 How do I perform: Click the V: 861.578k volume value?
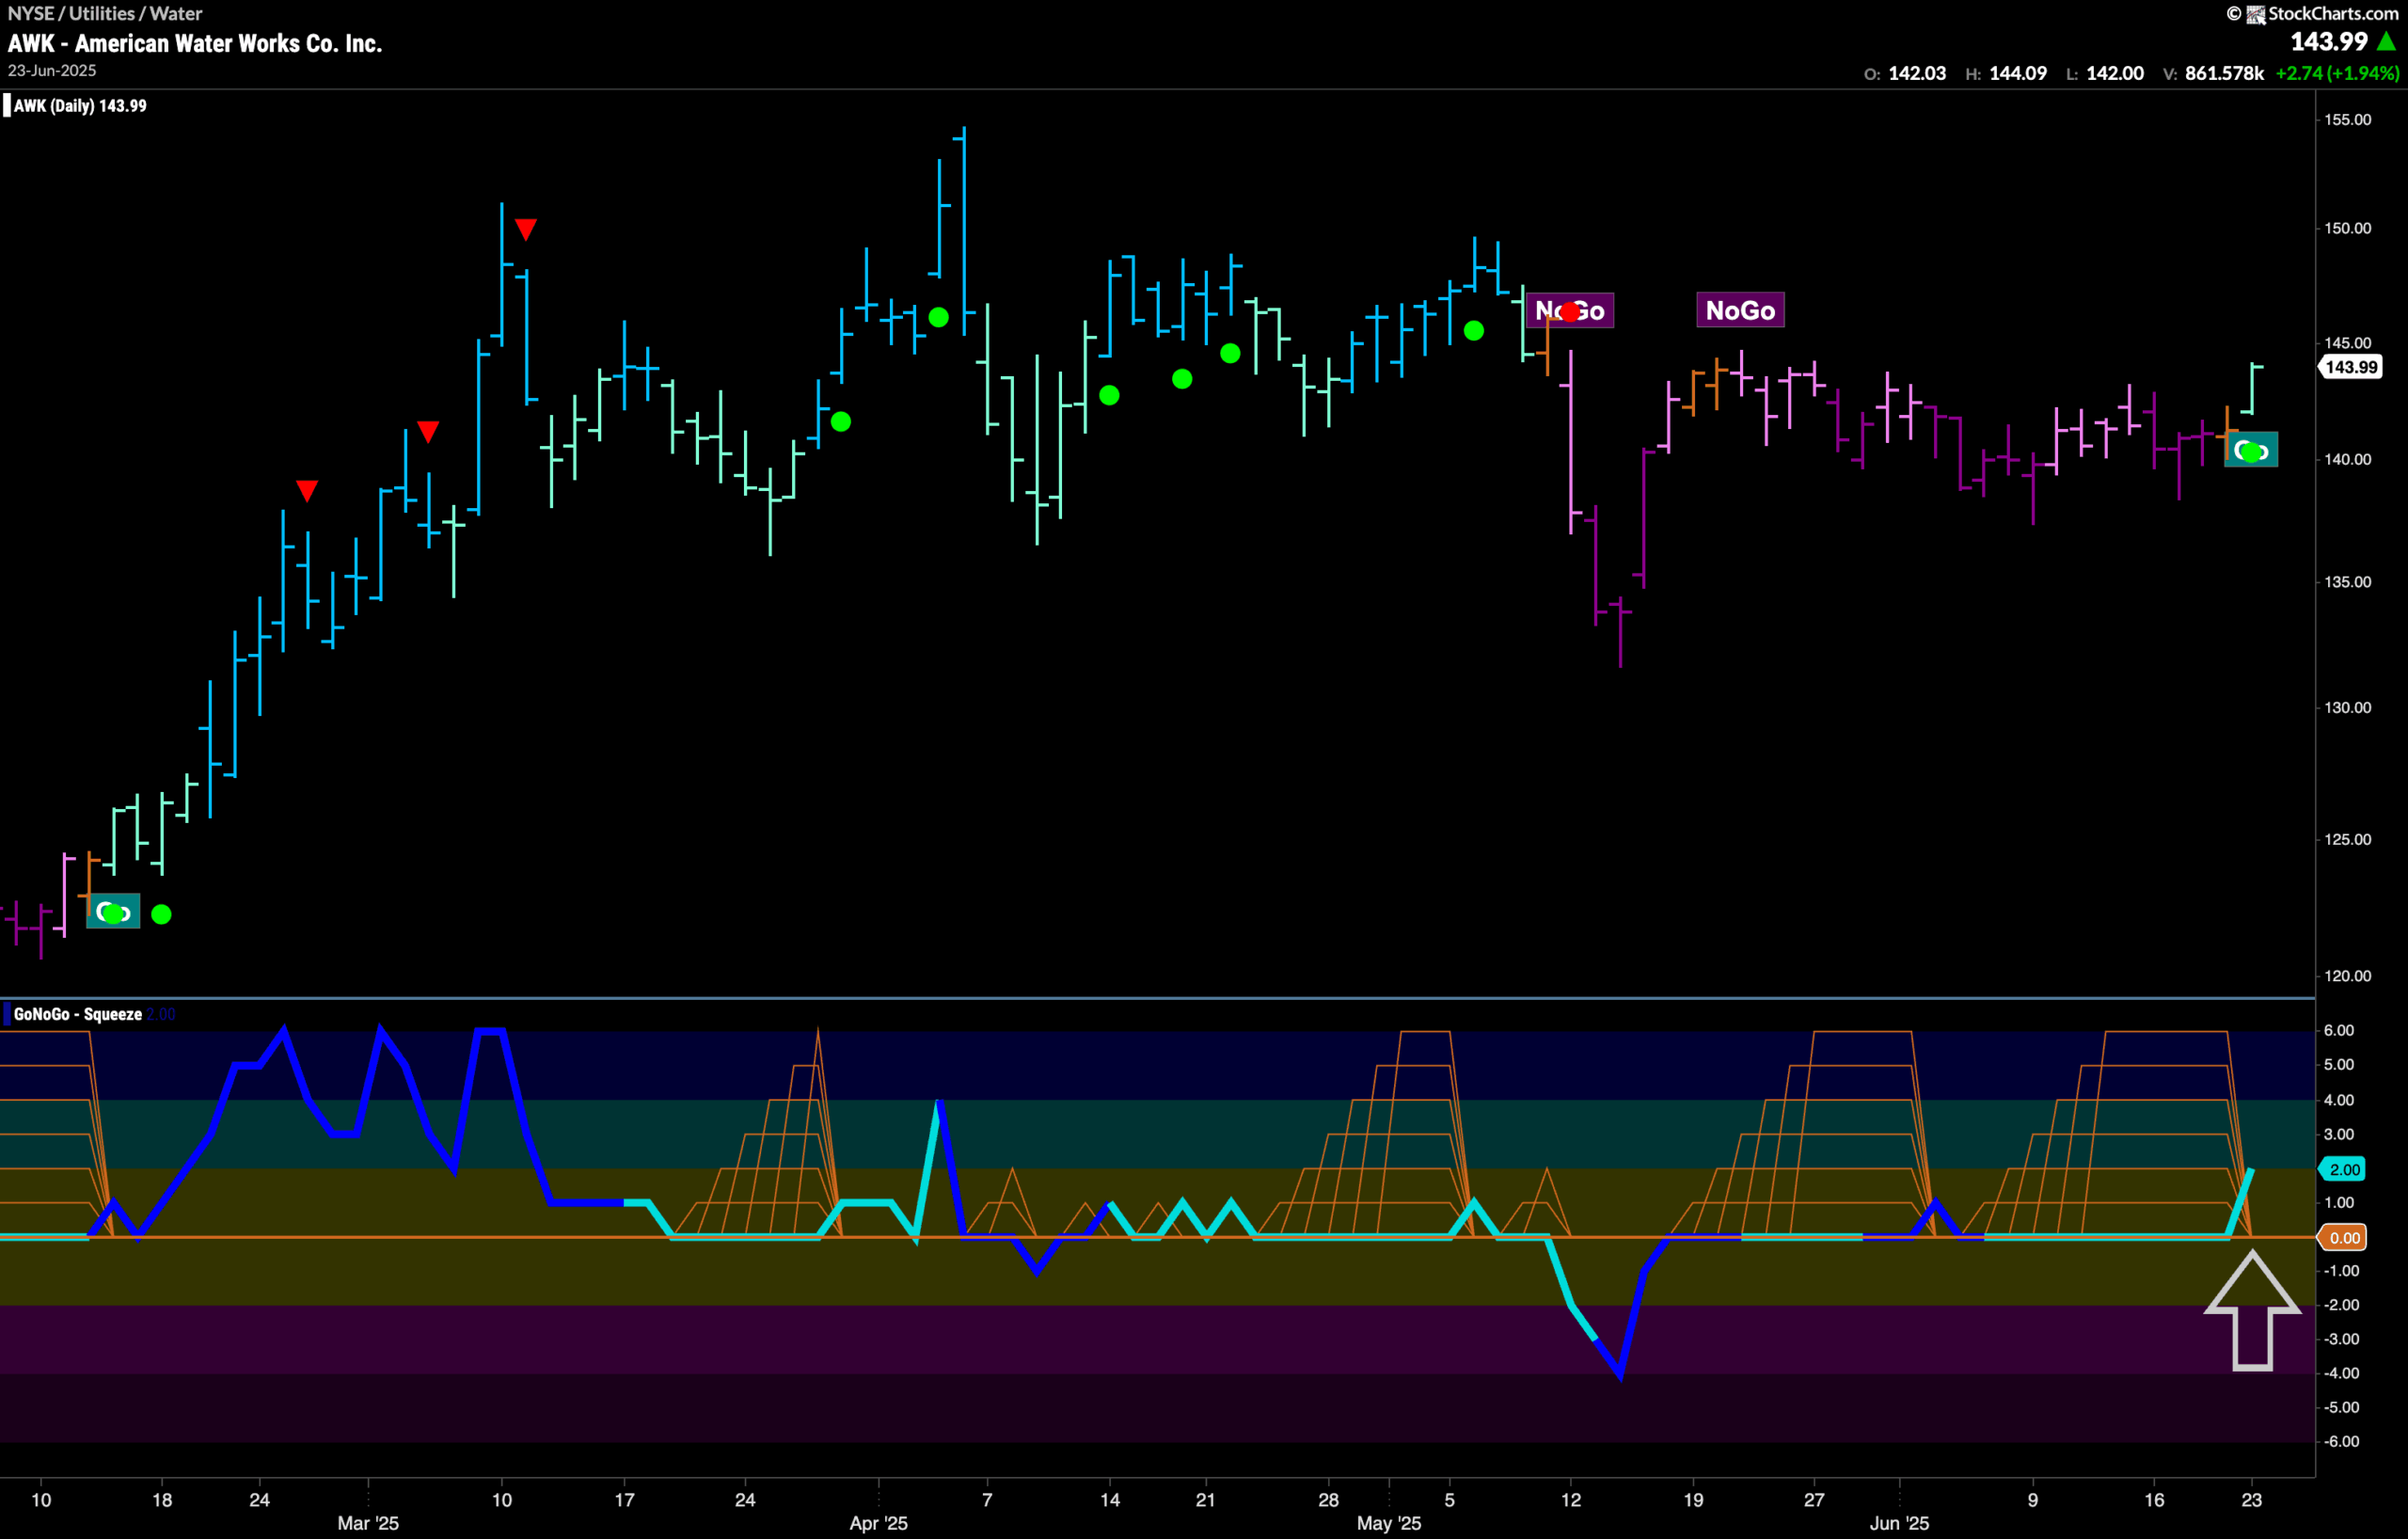[x=2213, y=74]
